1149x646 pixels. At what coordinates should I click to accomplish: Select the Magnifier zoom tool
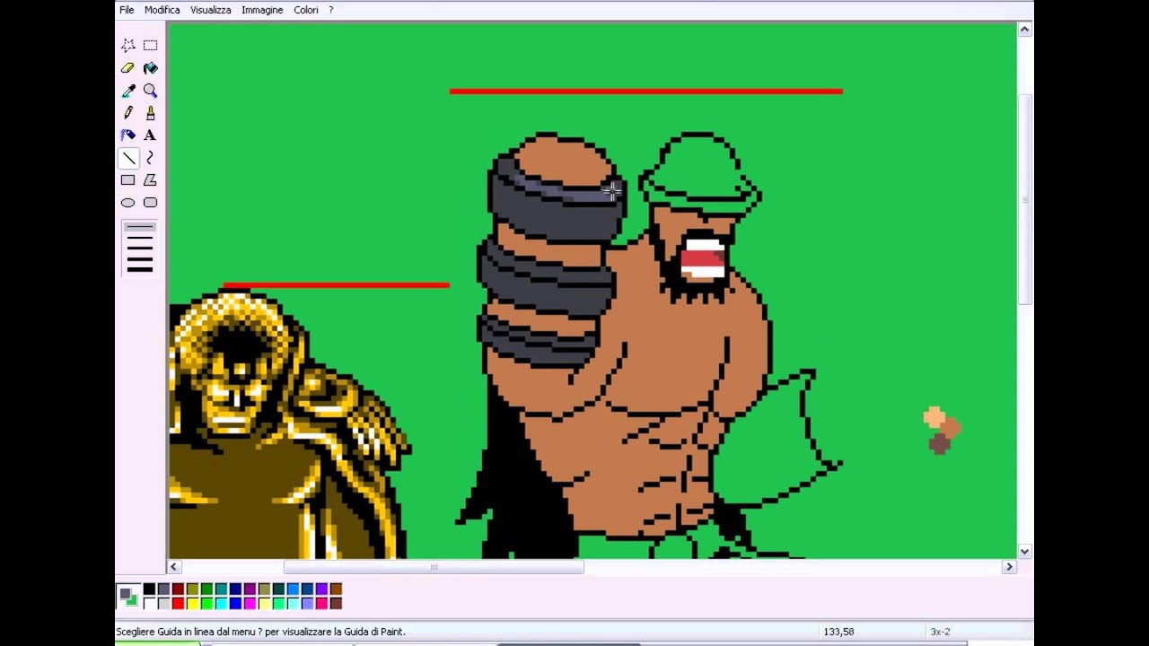(x=150, y=90)
